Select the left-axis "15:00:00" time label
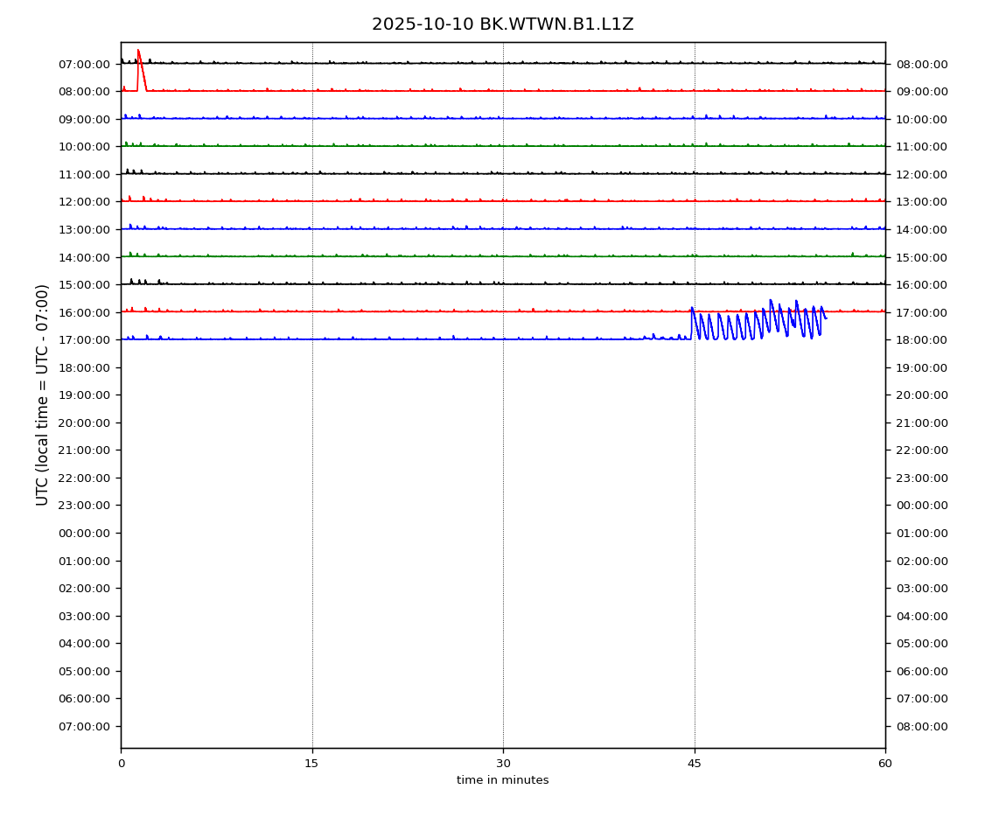 pos(84,284)
